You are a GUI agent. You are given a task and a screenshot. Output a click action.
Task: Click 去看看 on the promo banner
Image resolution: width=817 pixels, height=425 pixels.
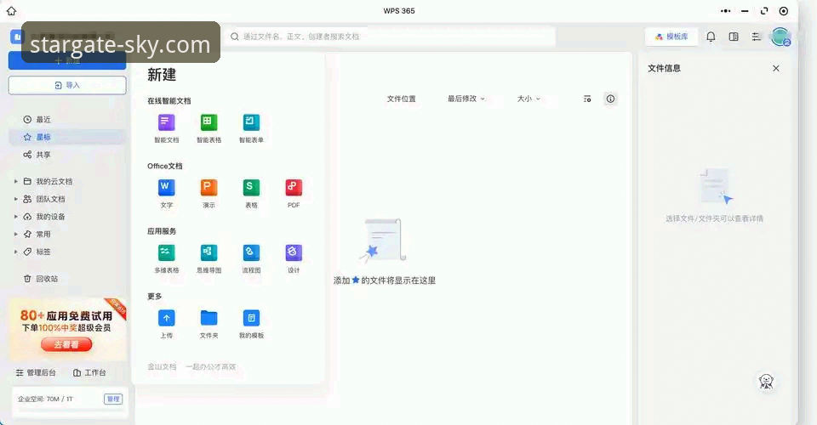point(66,344)
